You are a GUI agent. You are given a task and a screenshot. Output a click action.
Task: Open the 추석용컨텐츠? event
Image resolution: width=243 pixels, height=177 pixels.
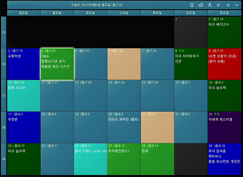[119, 151]
